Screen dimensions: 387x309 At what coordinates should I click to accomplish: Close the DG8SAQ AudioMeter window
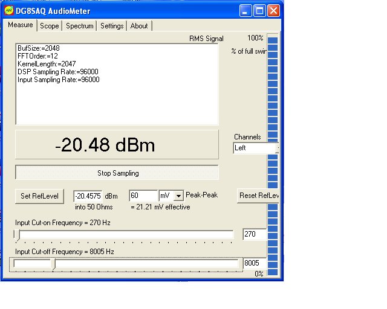[x=273, y=11]
